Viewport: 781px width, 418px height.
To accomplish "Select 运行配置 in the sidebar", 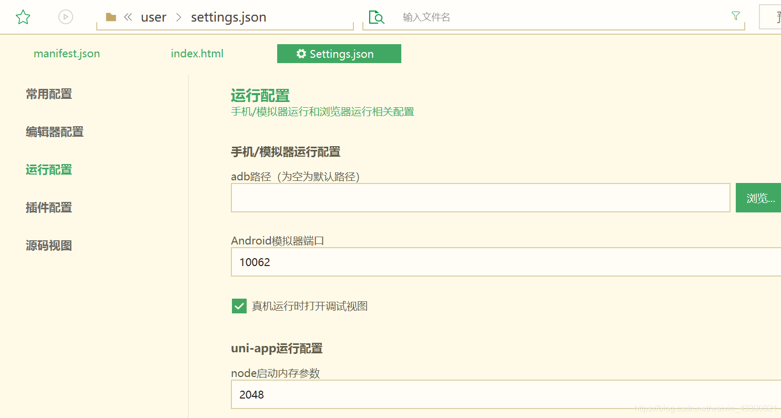I will (x=49, y=170).
